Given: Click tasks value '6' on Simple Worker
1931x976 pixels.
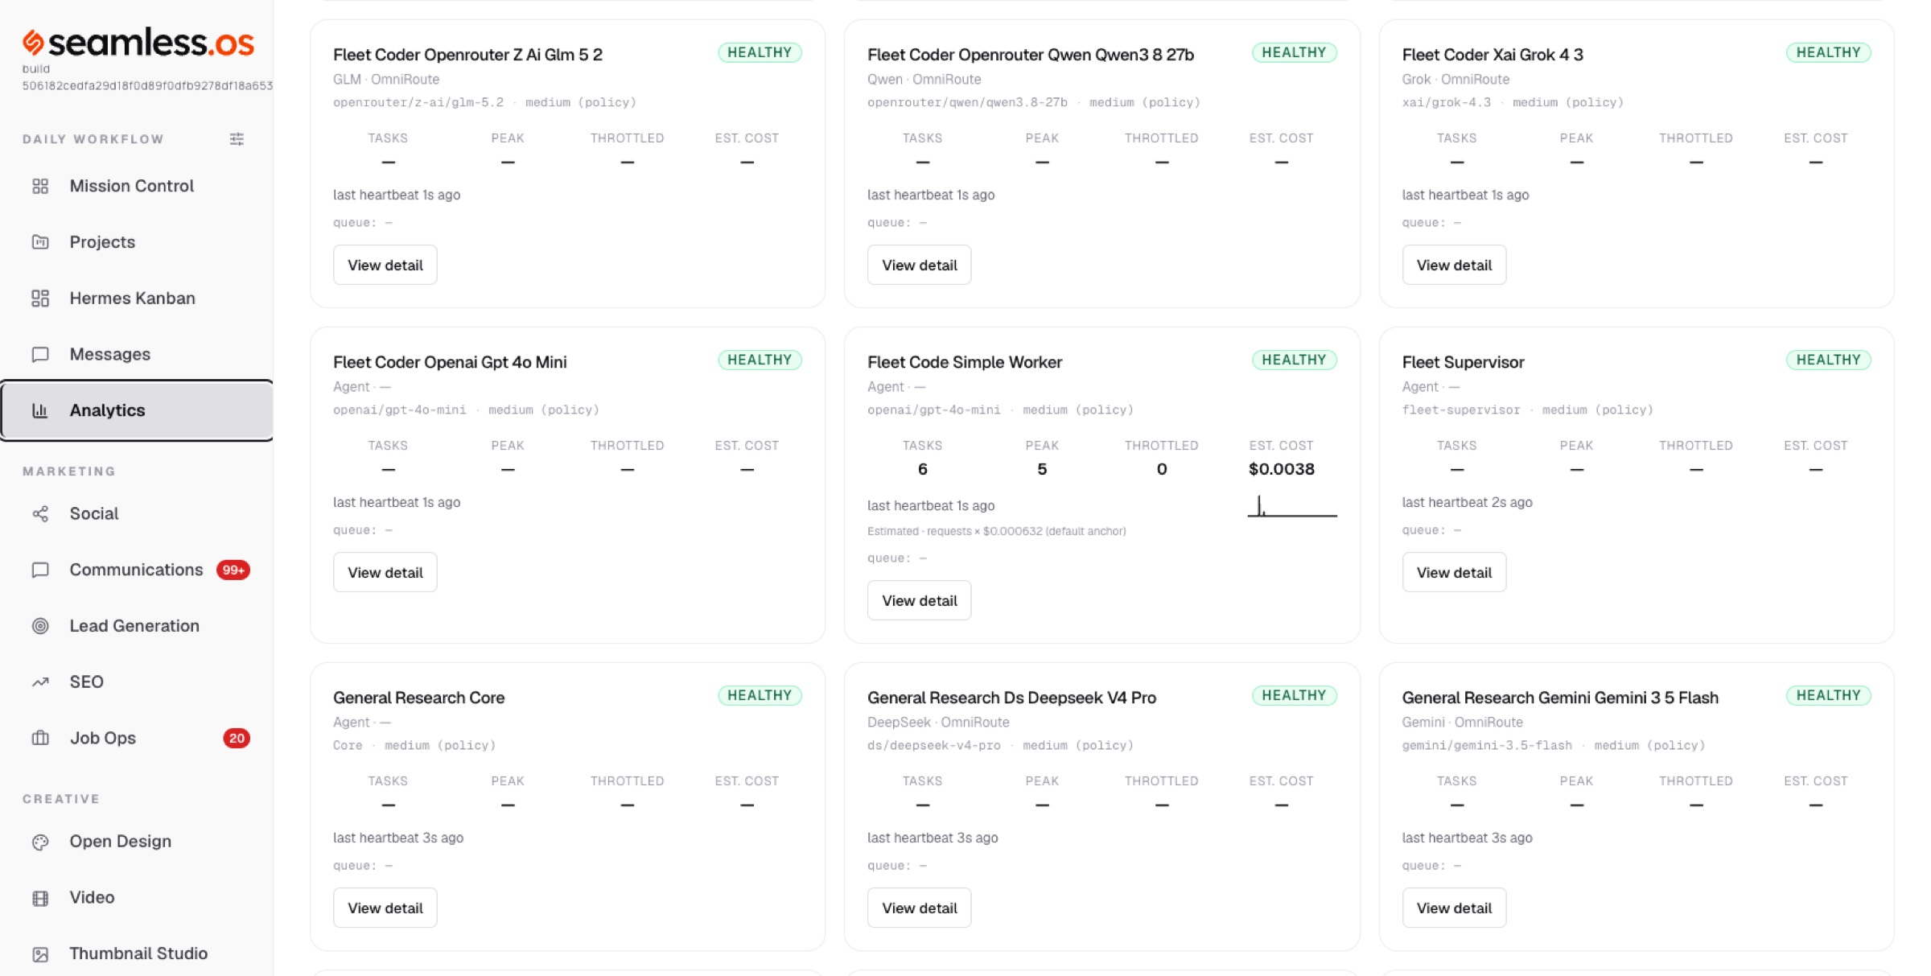Looking at the screenshot, I should point(922,469).
